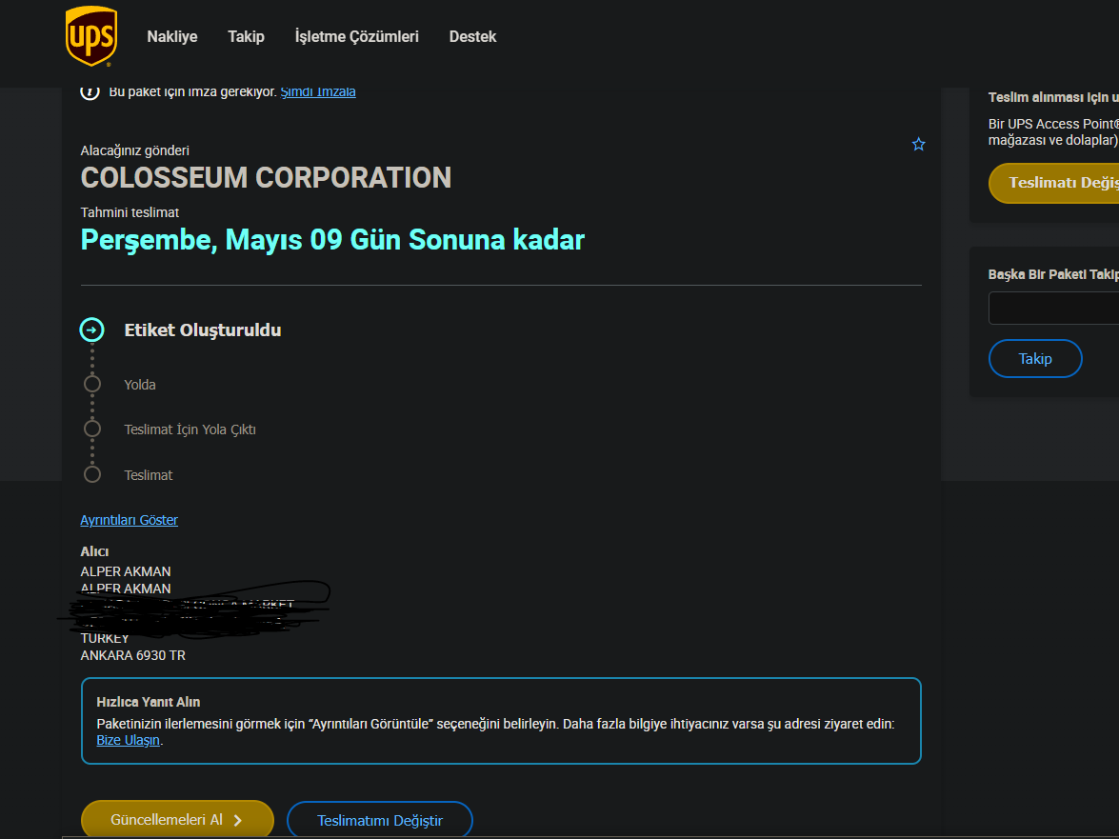Click the Perşembe, Mayıs 09 delivery date
This screenshot has width=1119, height=839.
tap(332, 240)
